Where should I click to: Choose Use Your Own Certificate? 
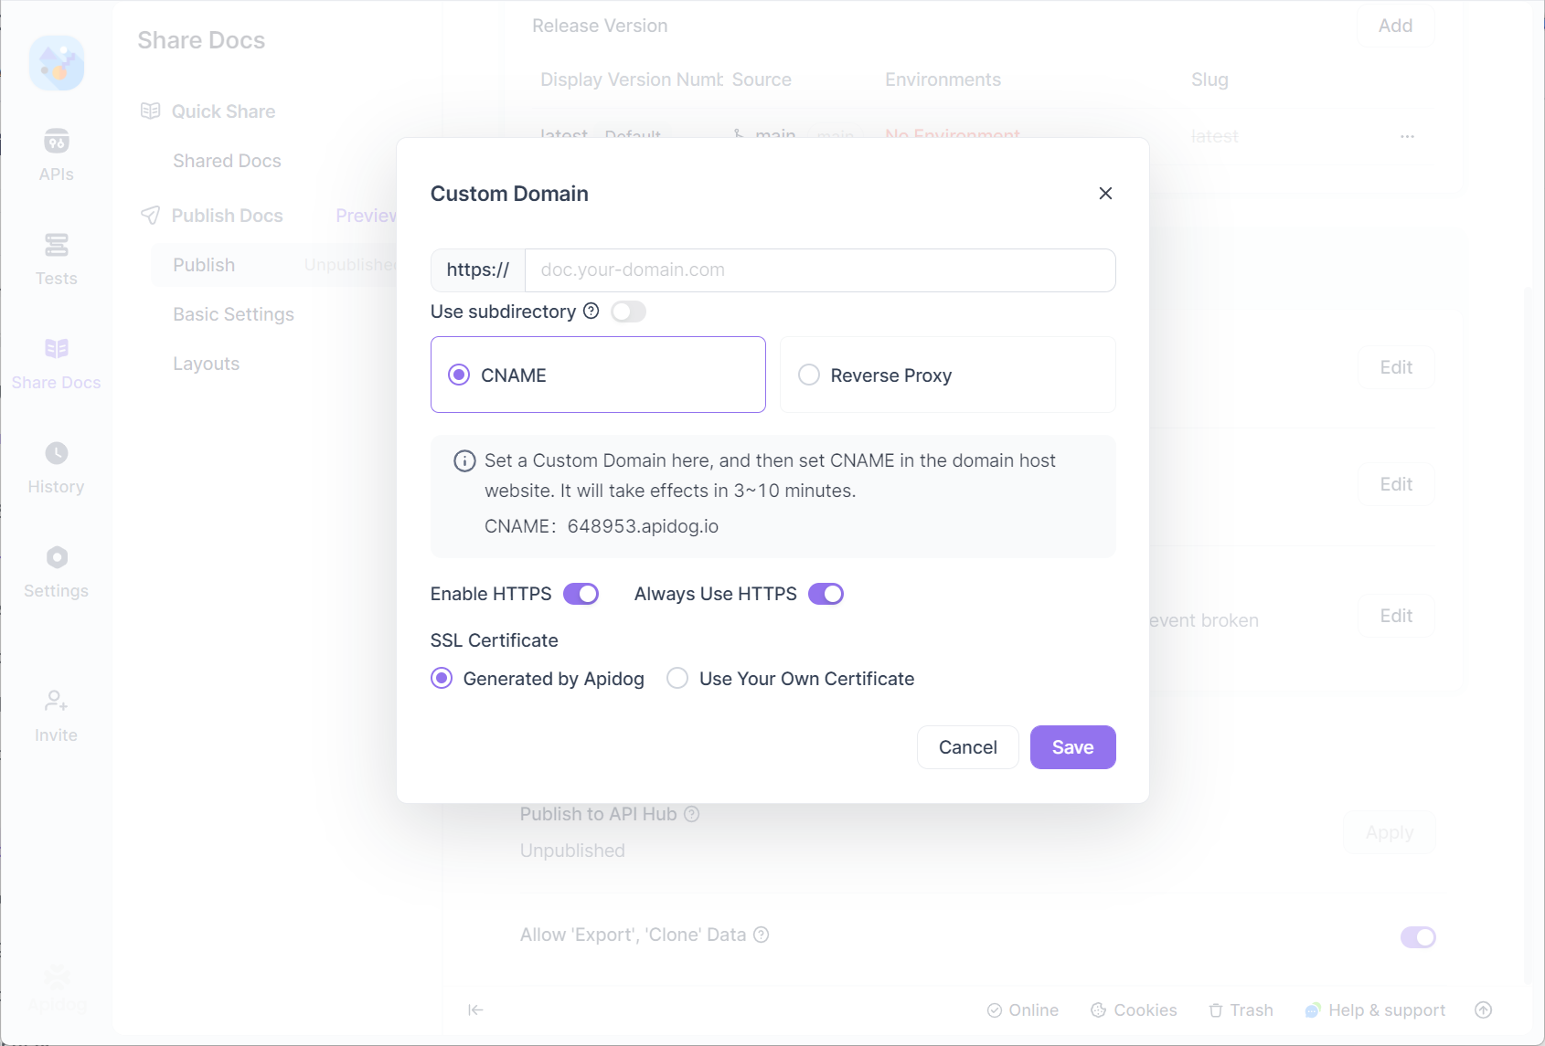[792, 679]
